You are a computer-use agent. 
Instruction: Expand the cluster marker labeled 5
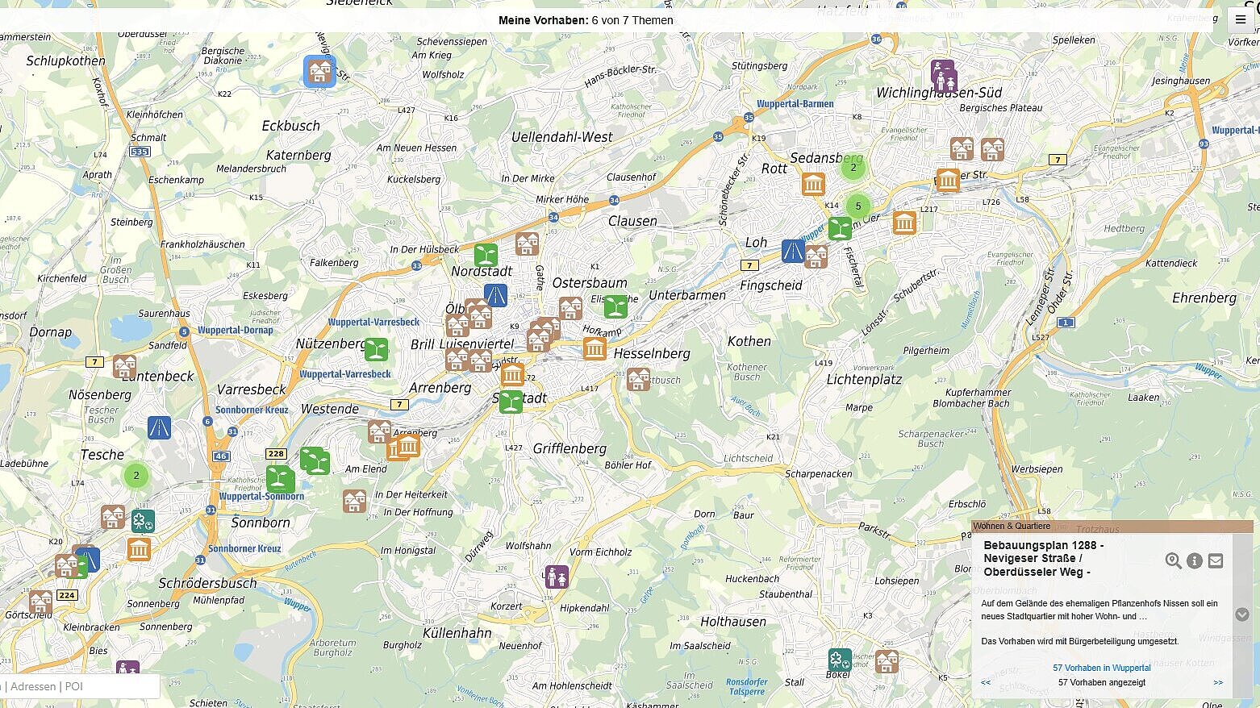pyautogui.click(x=858, y=206)
